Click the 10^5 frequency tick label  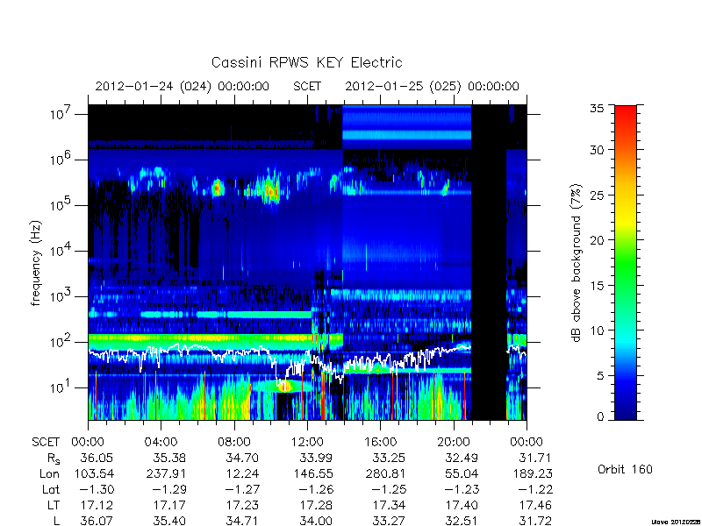pos(61,205)
